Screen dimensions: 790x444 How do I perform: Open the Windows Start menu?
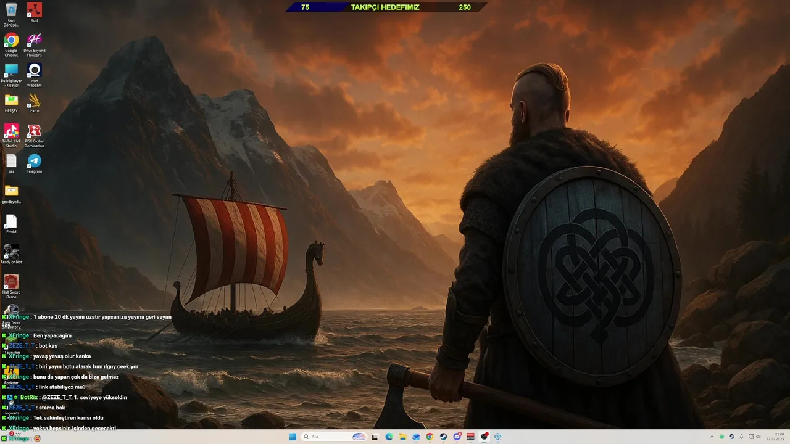[293, 437]
